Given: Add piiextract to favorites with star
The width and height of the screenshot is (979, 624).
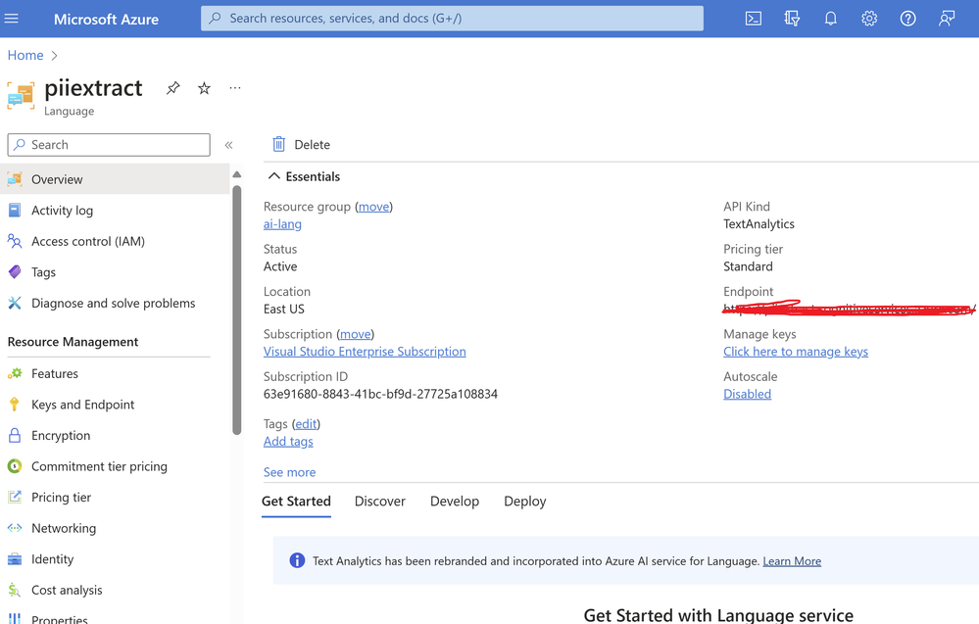Looking at the screenshot, I should (204, 88).
